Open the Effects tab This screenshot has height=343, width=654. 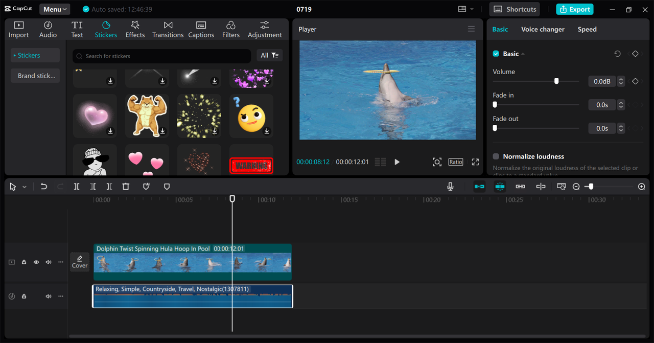135,30
